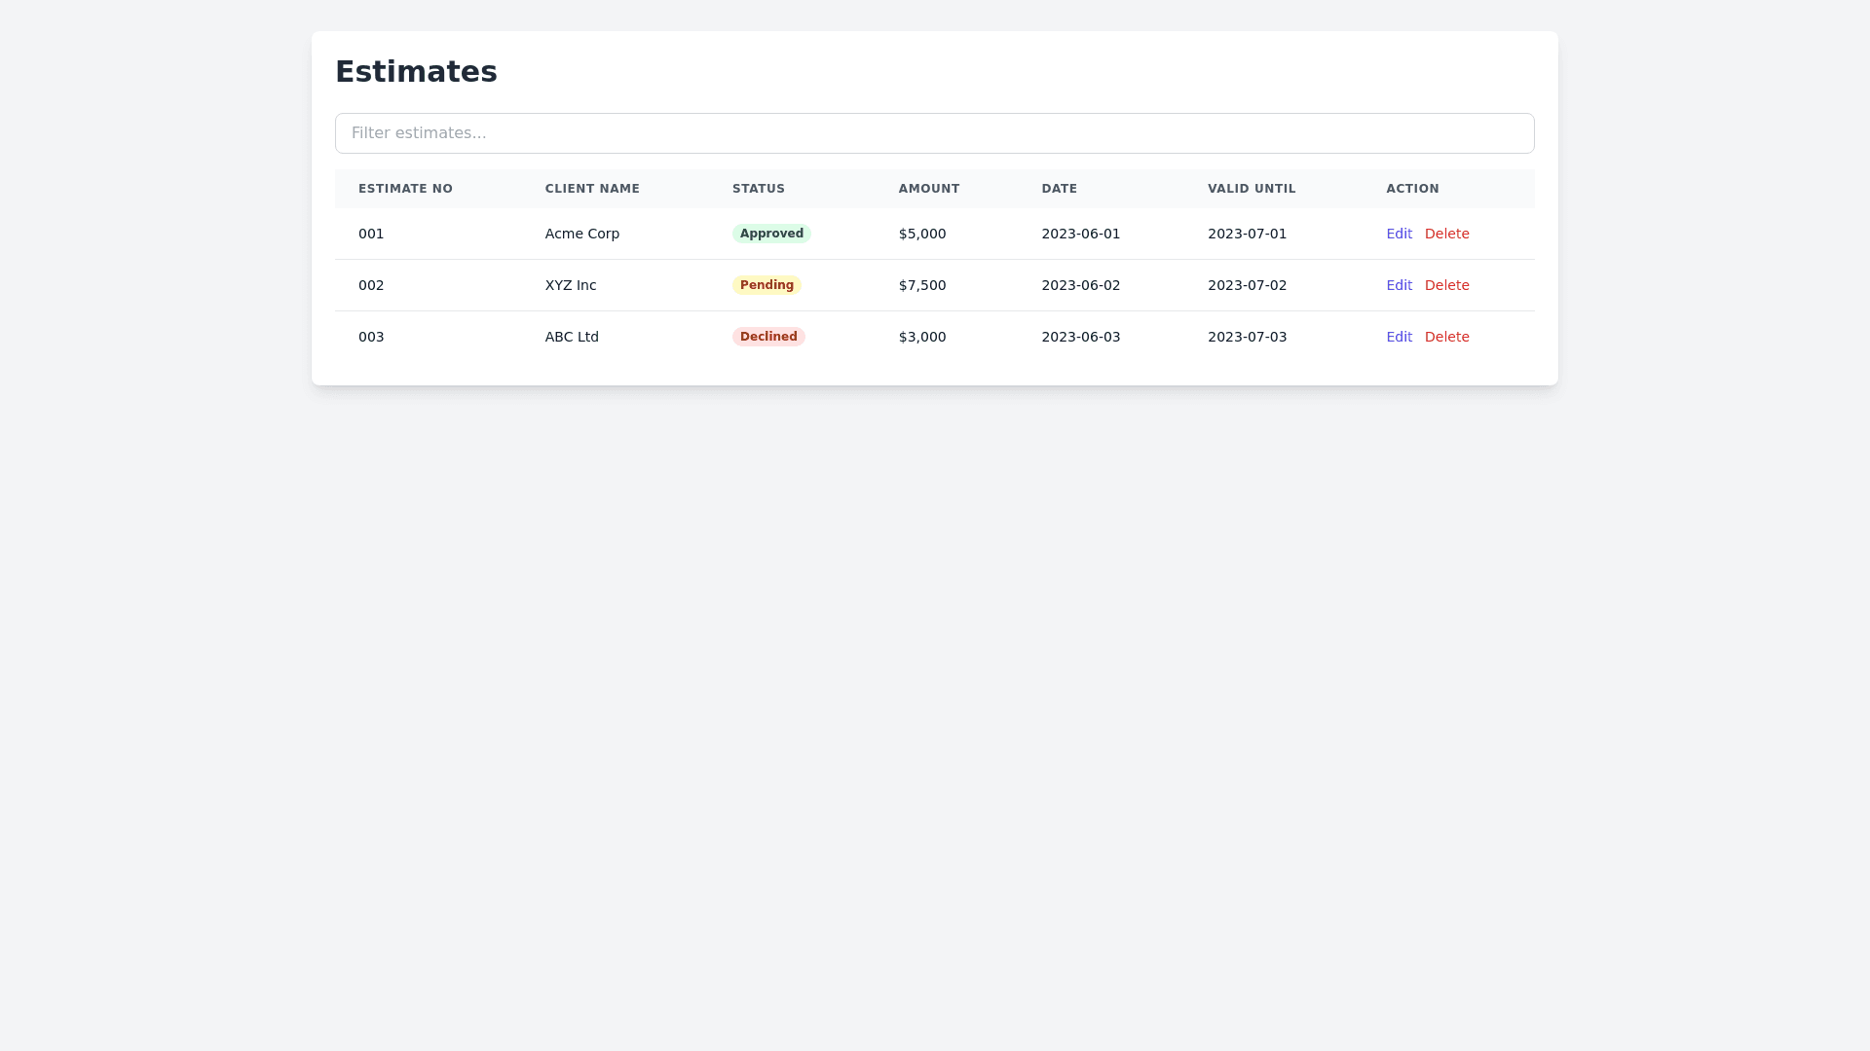Click the Estimates page heading
This screenshot has width=1870, height=1051.
[x=416, y=72]
